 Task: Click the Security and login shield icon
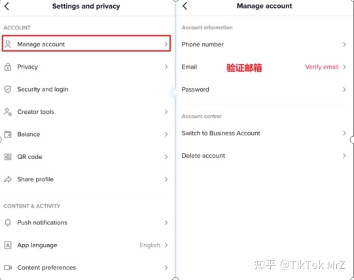point(8,89)
